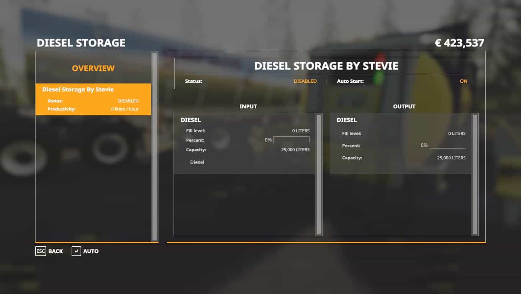
Task: Click the ESC key icon
Action: coord(40,251)
